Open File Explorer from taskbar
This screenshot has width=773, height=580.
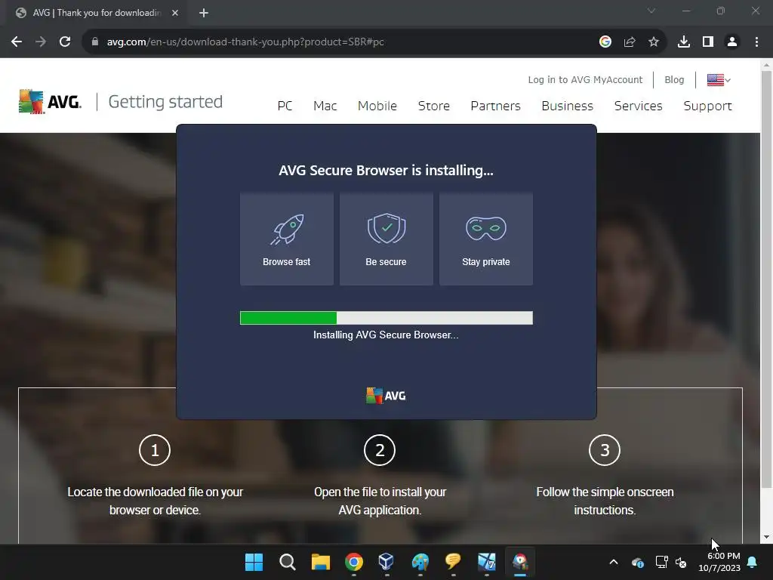coord(320,562)
